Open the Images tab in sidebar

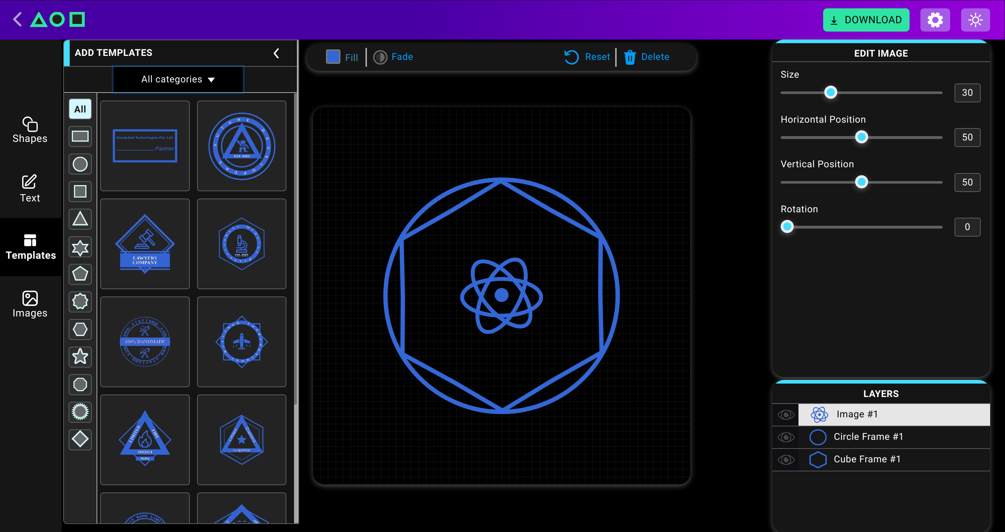tap(30, 304)
